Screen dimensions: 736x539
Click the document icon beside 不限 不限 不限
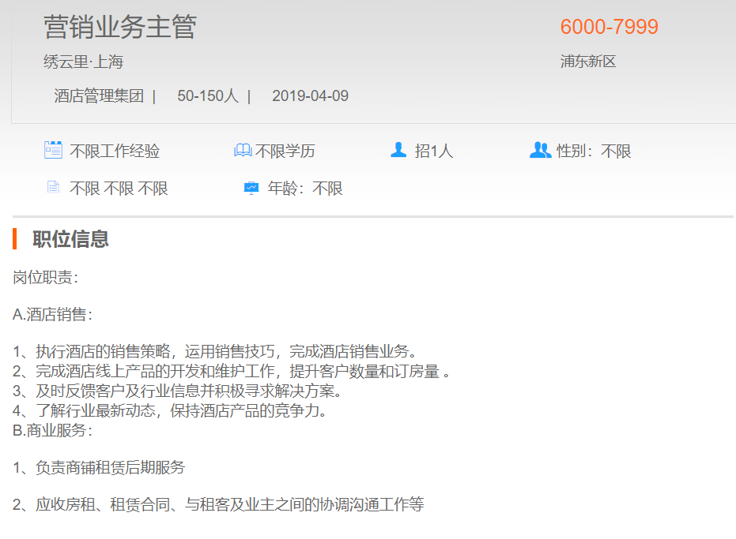53,188
